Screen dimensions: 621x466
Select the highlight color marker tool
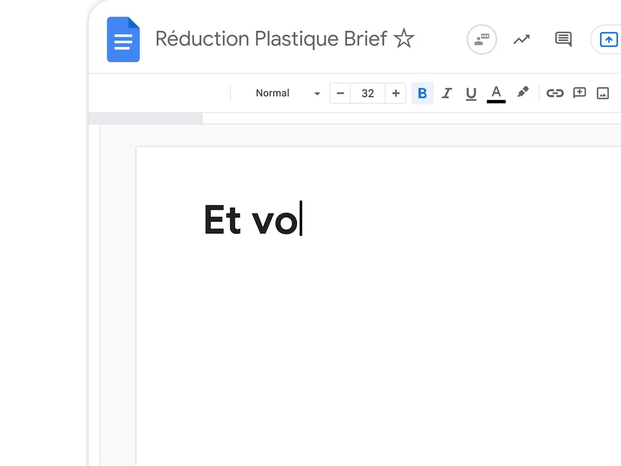click(523, 92)
